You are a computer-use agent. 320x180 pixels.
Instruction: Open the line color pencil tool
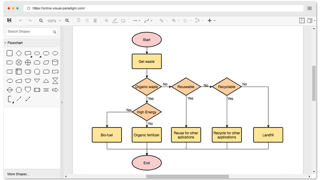(x=115, y=20)
